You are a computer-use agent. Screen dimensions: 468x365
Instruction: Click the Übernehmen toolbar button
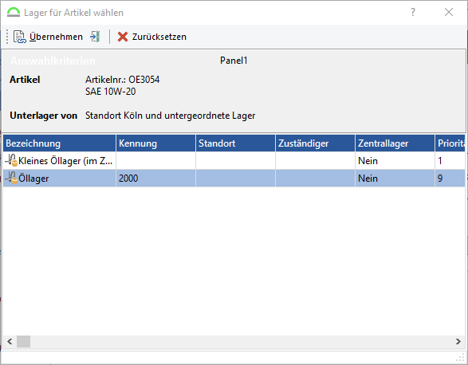(x=48, y=37)
